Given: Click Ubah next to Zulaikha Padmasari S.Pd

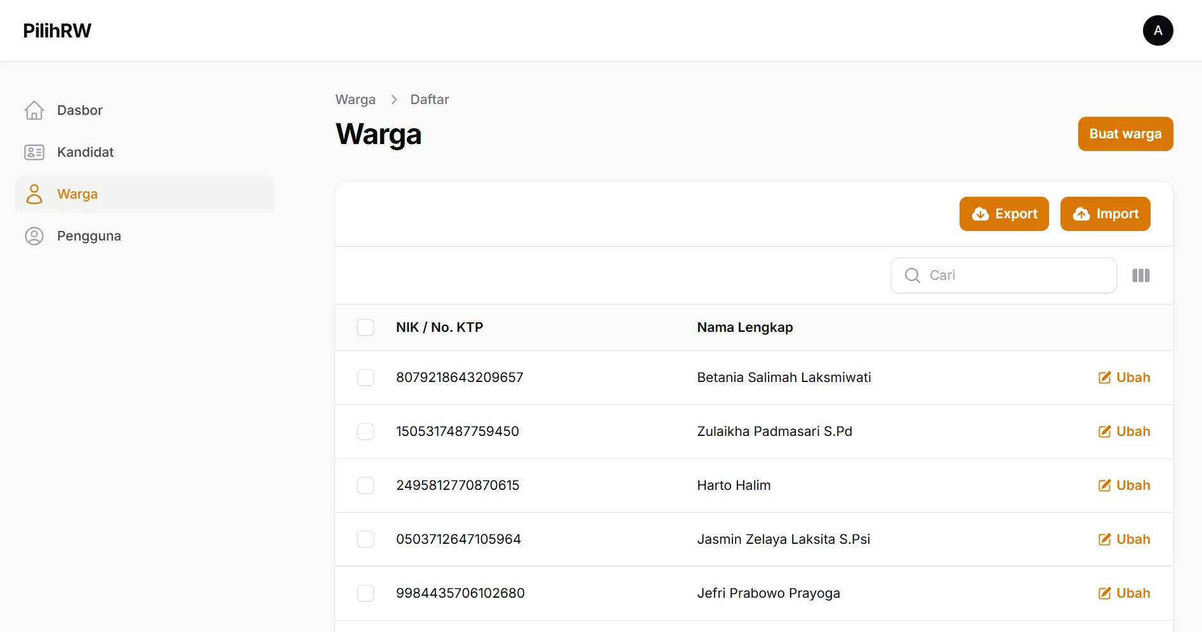Looking at the screenshot, I should [1133, 431].
